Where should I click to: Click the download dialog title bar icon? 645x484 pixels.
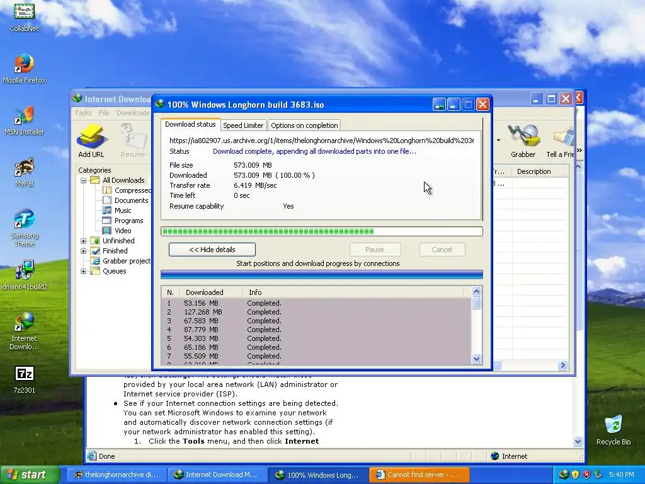pos(160,104)
